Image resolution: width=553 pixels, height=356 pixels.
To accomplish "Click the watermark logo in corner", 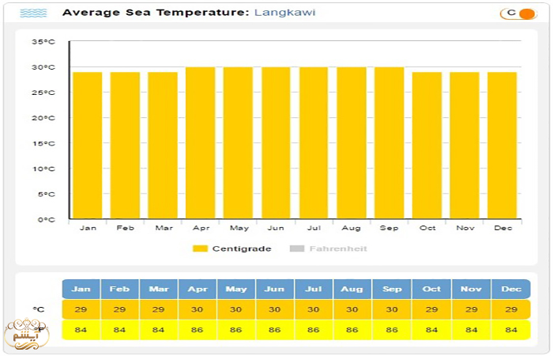I will 26,334.
